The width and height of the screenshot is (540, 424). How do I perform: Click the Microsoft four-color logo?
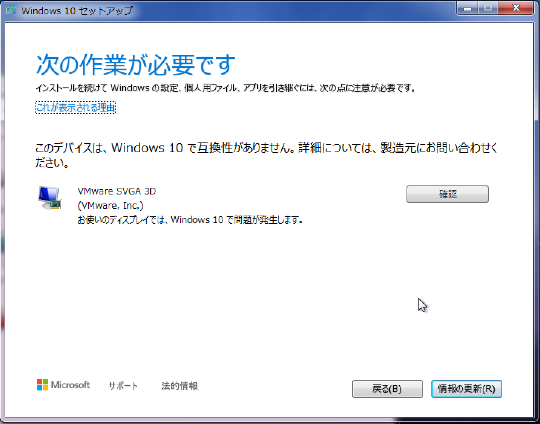click(x=43, y=385)
